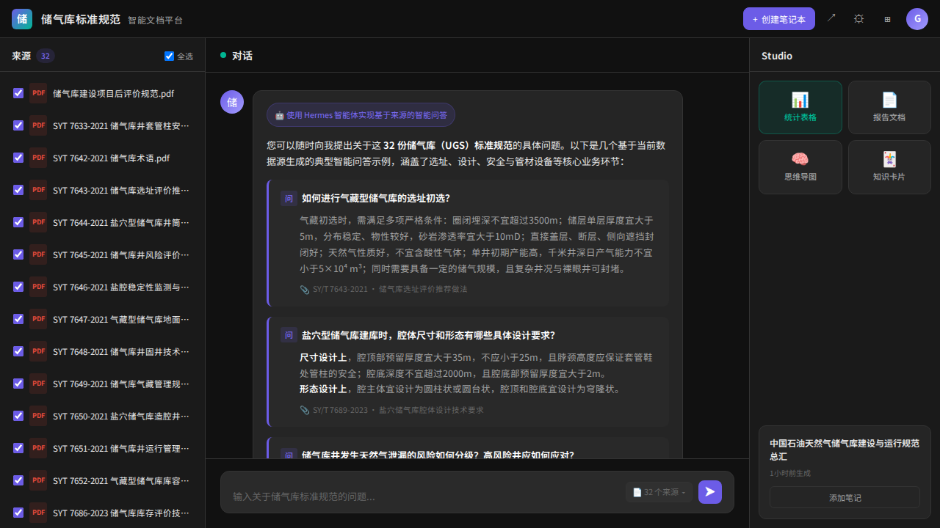Select SYT 7686-2023 储气库库存评价 file name

(120, 513)
